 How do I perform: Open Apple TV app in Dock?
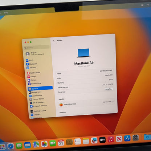point(102,140)
